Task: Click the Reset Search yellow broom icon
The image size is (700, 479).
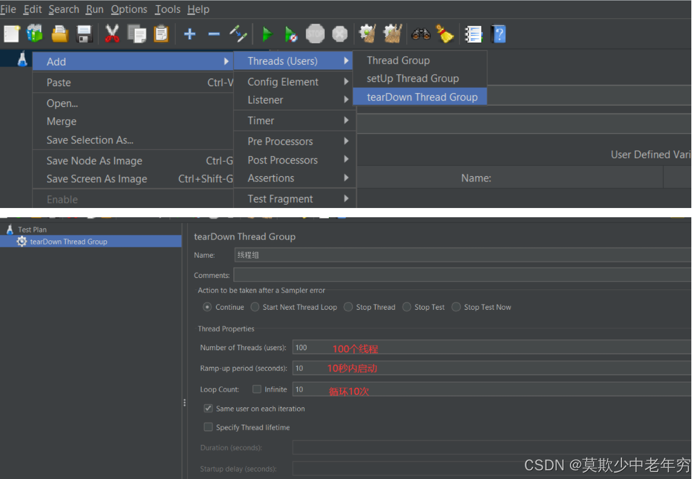Action: [x=445, y=34]
